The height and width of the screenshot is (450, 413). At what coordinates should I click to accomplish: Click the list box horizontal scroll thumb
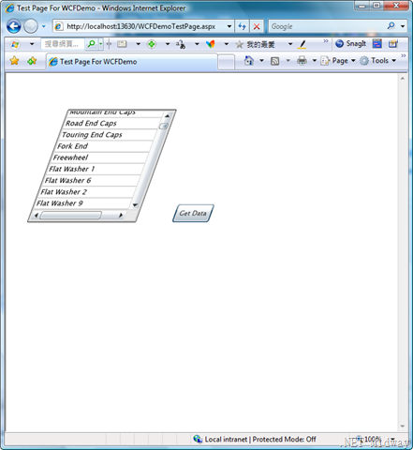point(71,215)
